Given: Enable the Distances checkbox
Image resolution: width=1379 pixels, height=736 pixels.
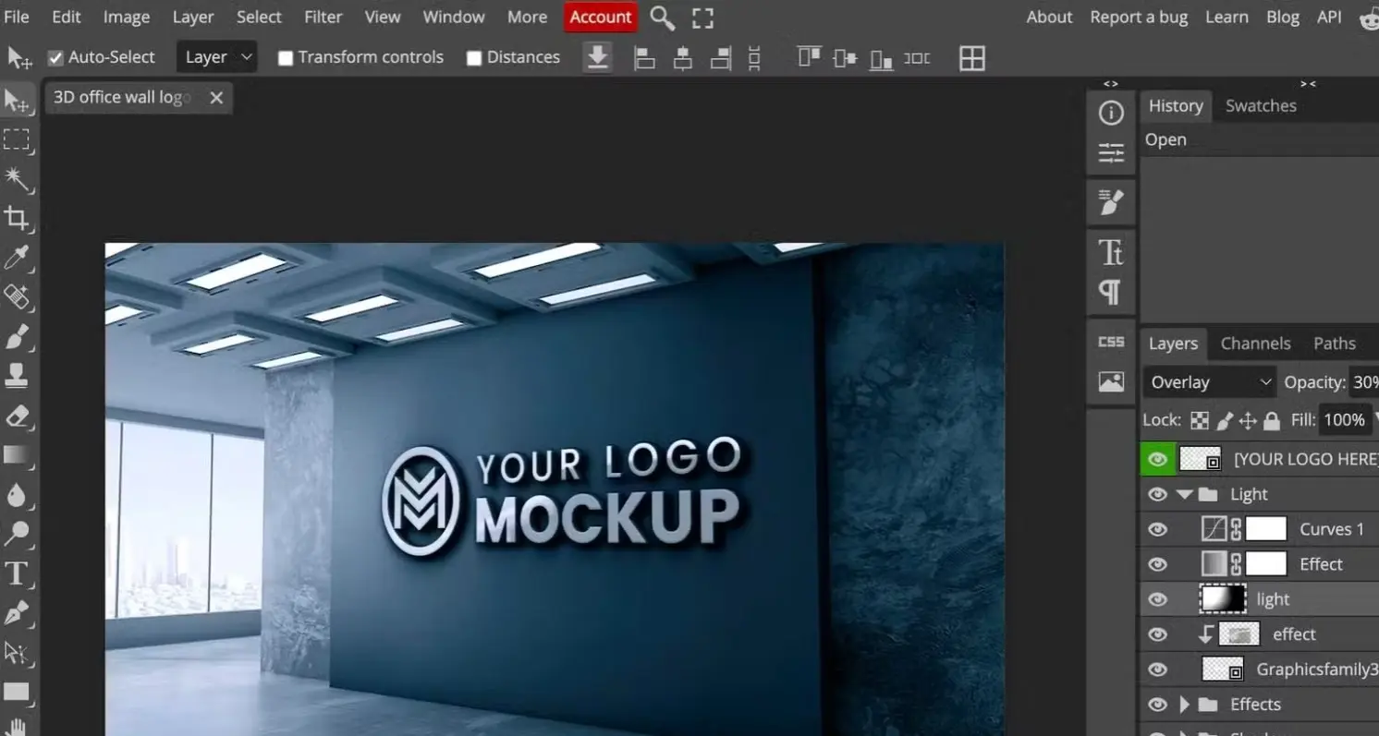Looking at the screenshot, I should pos(474,58).
